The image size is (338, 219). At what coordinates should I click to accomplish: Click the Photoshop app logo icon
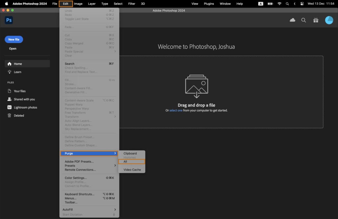click(9, 20)
